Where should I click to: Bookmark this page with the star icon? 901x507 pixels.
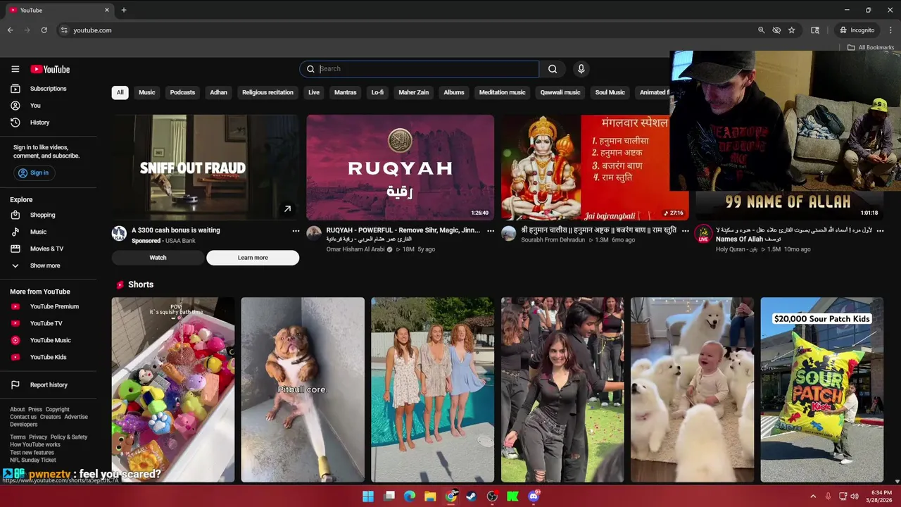click(x=792, y=30)
